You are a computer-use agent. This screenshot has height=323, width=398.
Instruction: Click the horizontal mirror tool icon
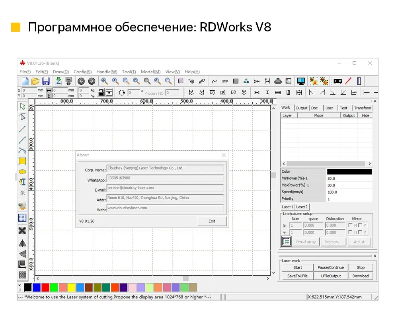22,243
